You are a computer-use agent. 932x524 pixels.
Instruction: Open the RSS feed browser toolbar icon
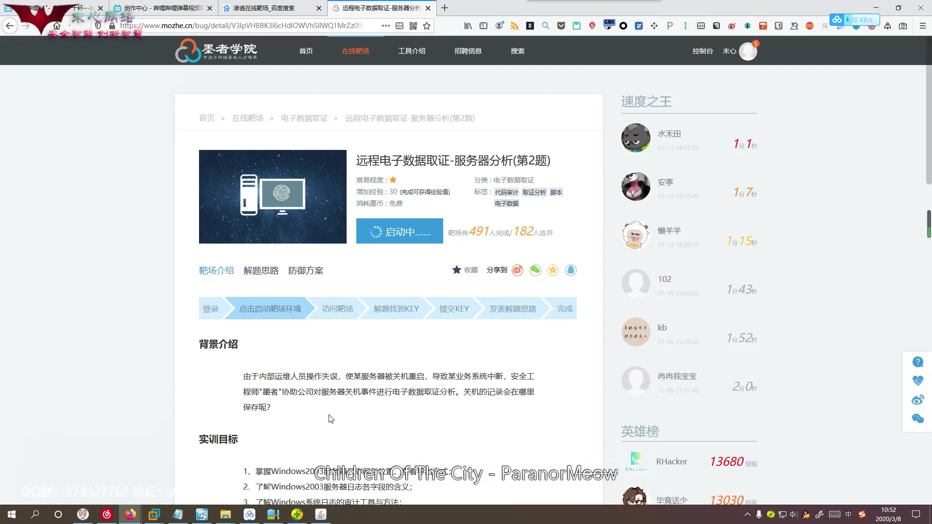[x=515, y=26]
